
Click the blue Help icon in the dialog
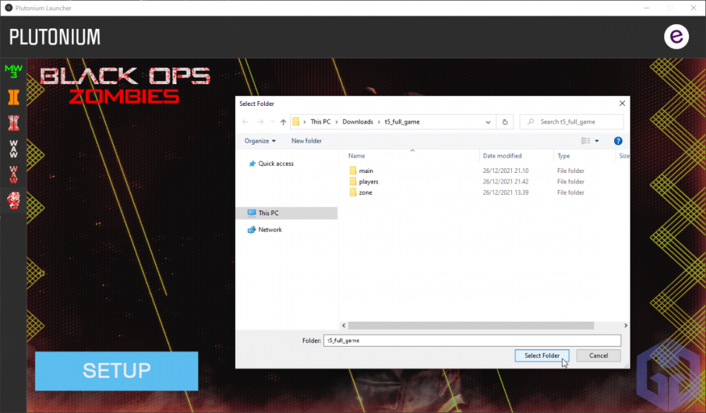618,140
